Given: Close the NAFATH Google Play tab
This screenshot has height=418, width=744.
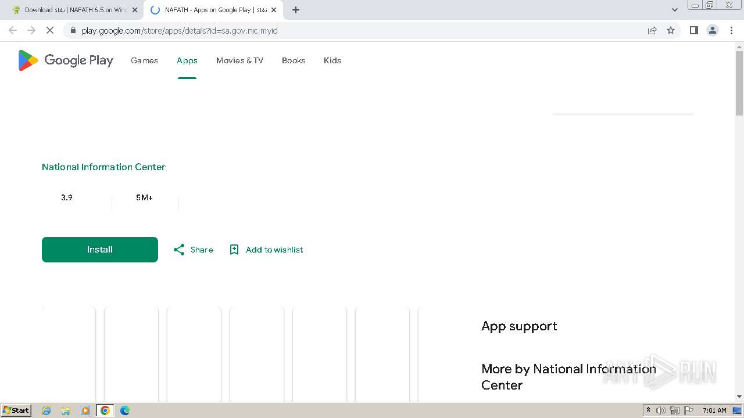Looking at the screenshot, I should coord(274,10).
